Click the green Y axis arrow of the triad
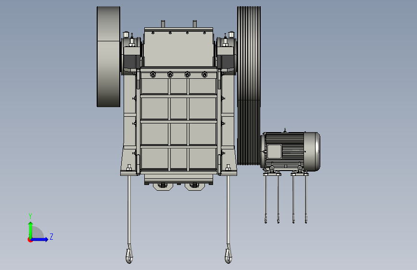 coord(31,230)
